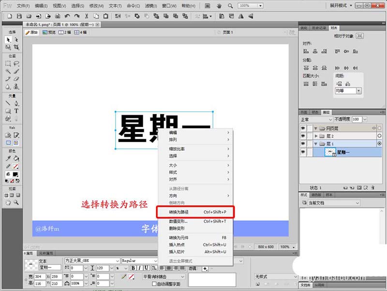Click the font size field
387x291 pixels.
point(103,268)
